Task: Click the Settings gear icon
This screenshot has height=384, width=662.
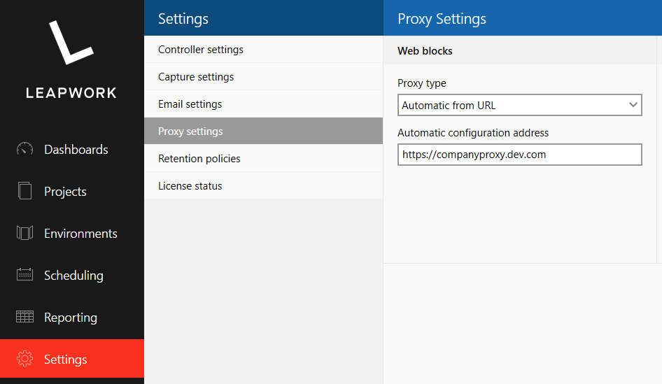Action: coord(24,359)
